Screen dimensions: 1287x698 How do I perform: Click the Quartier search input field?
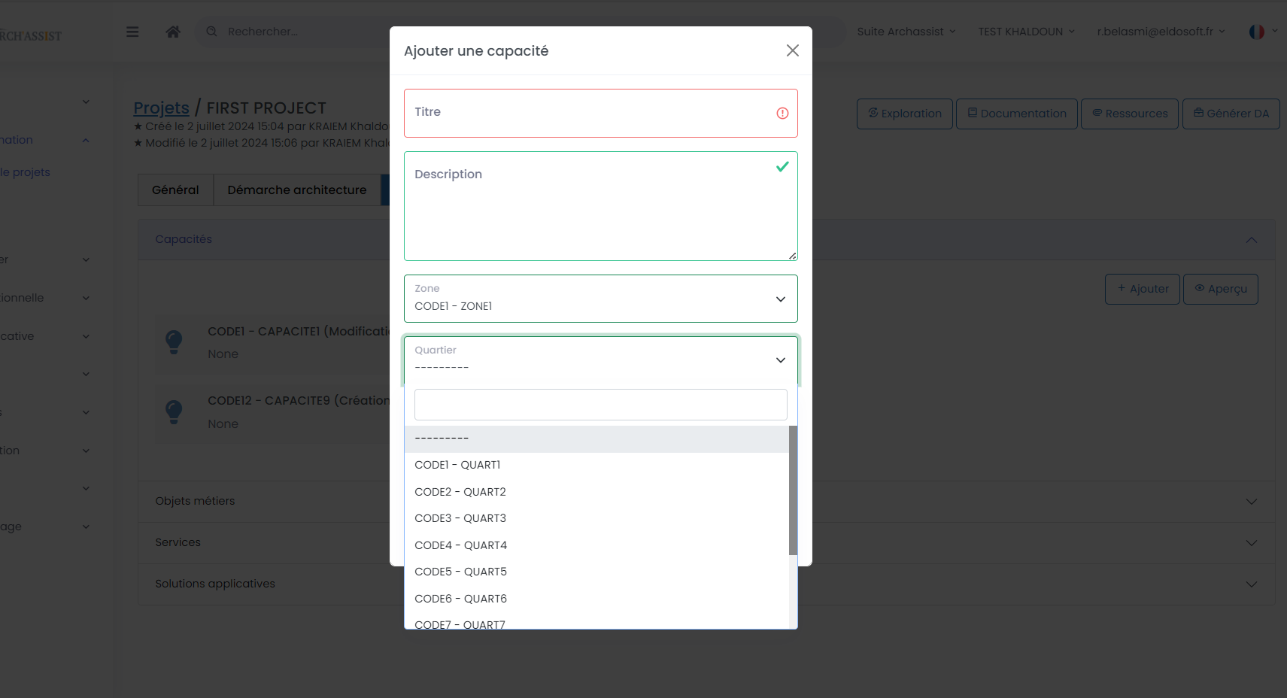600,405
